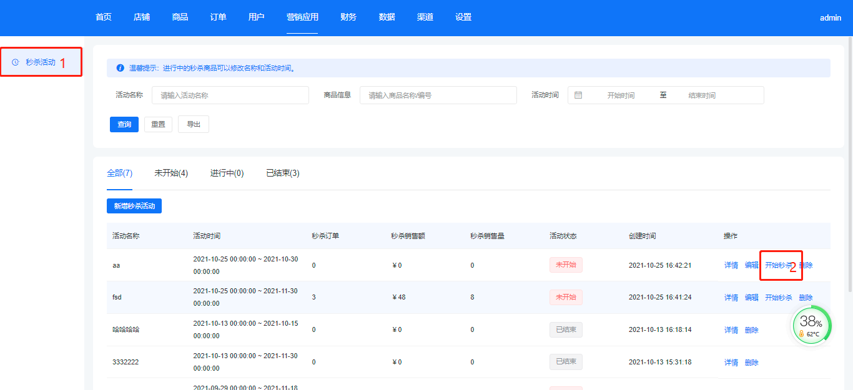Screen dimensions: 853x390
Task: Click 开始秒杀 for the aa activity
Action: point(778,265)
